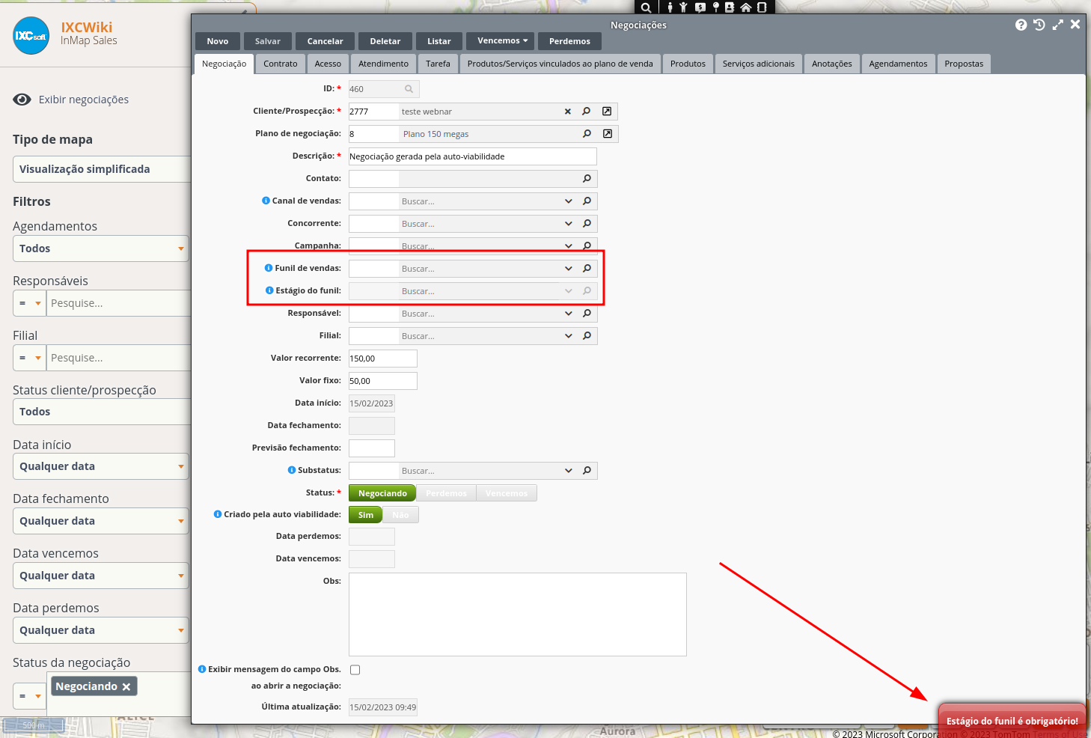The image size is (1091, 738).
Task: Toggle Exibir negociações eye icon
Action: click(22, 100)
